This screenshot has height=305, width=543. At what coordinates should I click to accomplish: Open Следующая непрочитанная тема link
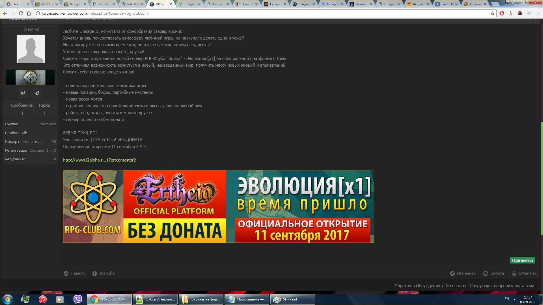pyautogui.click(x=505, y=286)
